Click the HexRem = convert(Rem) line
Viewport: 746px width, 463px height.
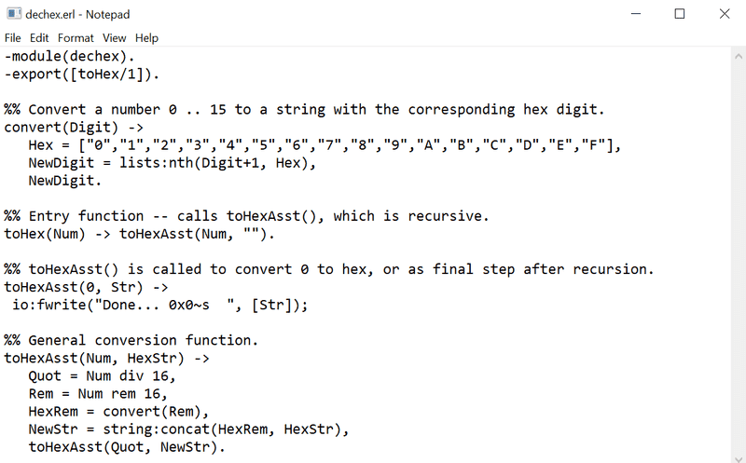118,411
